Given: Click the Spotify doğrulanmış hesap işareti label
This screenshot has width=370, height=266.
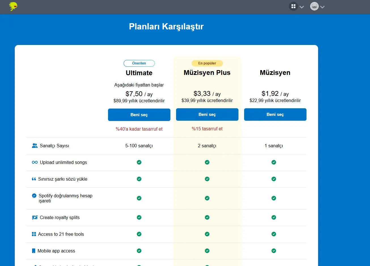Looking at the screenshot, I should [65, 198].
